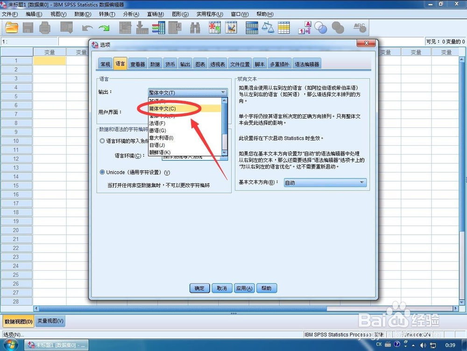
Task: Click the Insert cases icon
Action: pyautogui.click(x=215, y=28)
